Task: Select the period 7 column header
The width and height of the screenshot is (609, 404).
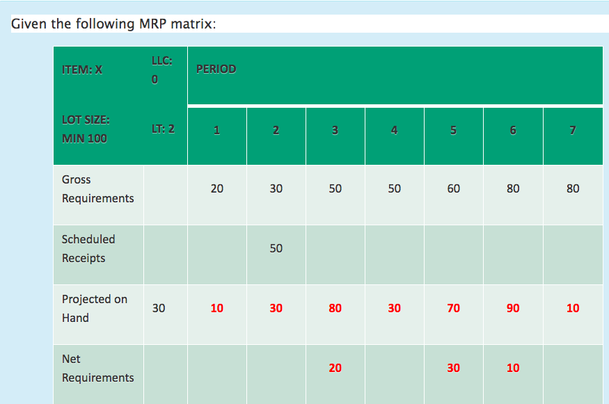Action: coord(573,129)
